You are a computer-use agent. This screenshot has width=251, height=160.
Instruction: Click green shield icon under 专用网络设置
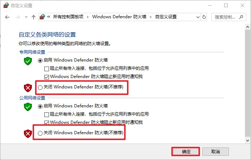pos(28,61)
